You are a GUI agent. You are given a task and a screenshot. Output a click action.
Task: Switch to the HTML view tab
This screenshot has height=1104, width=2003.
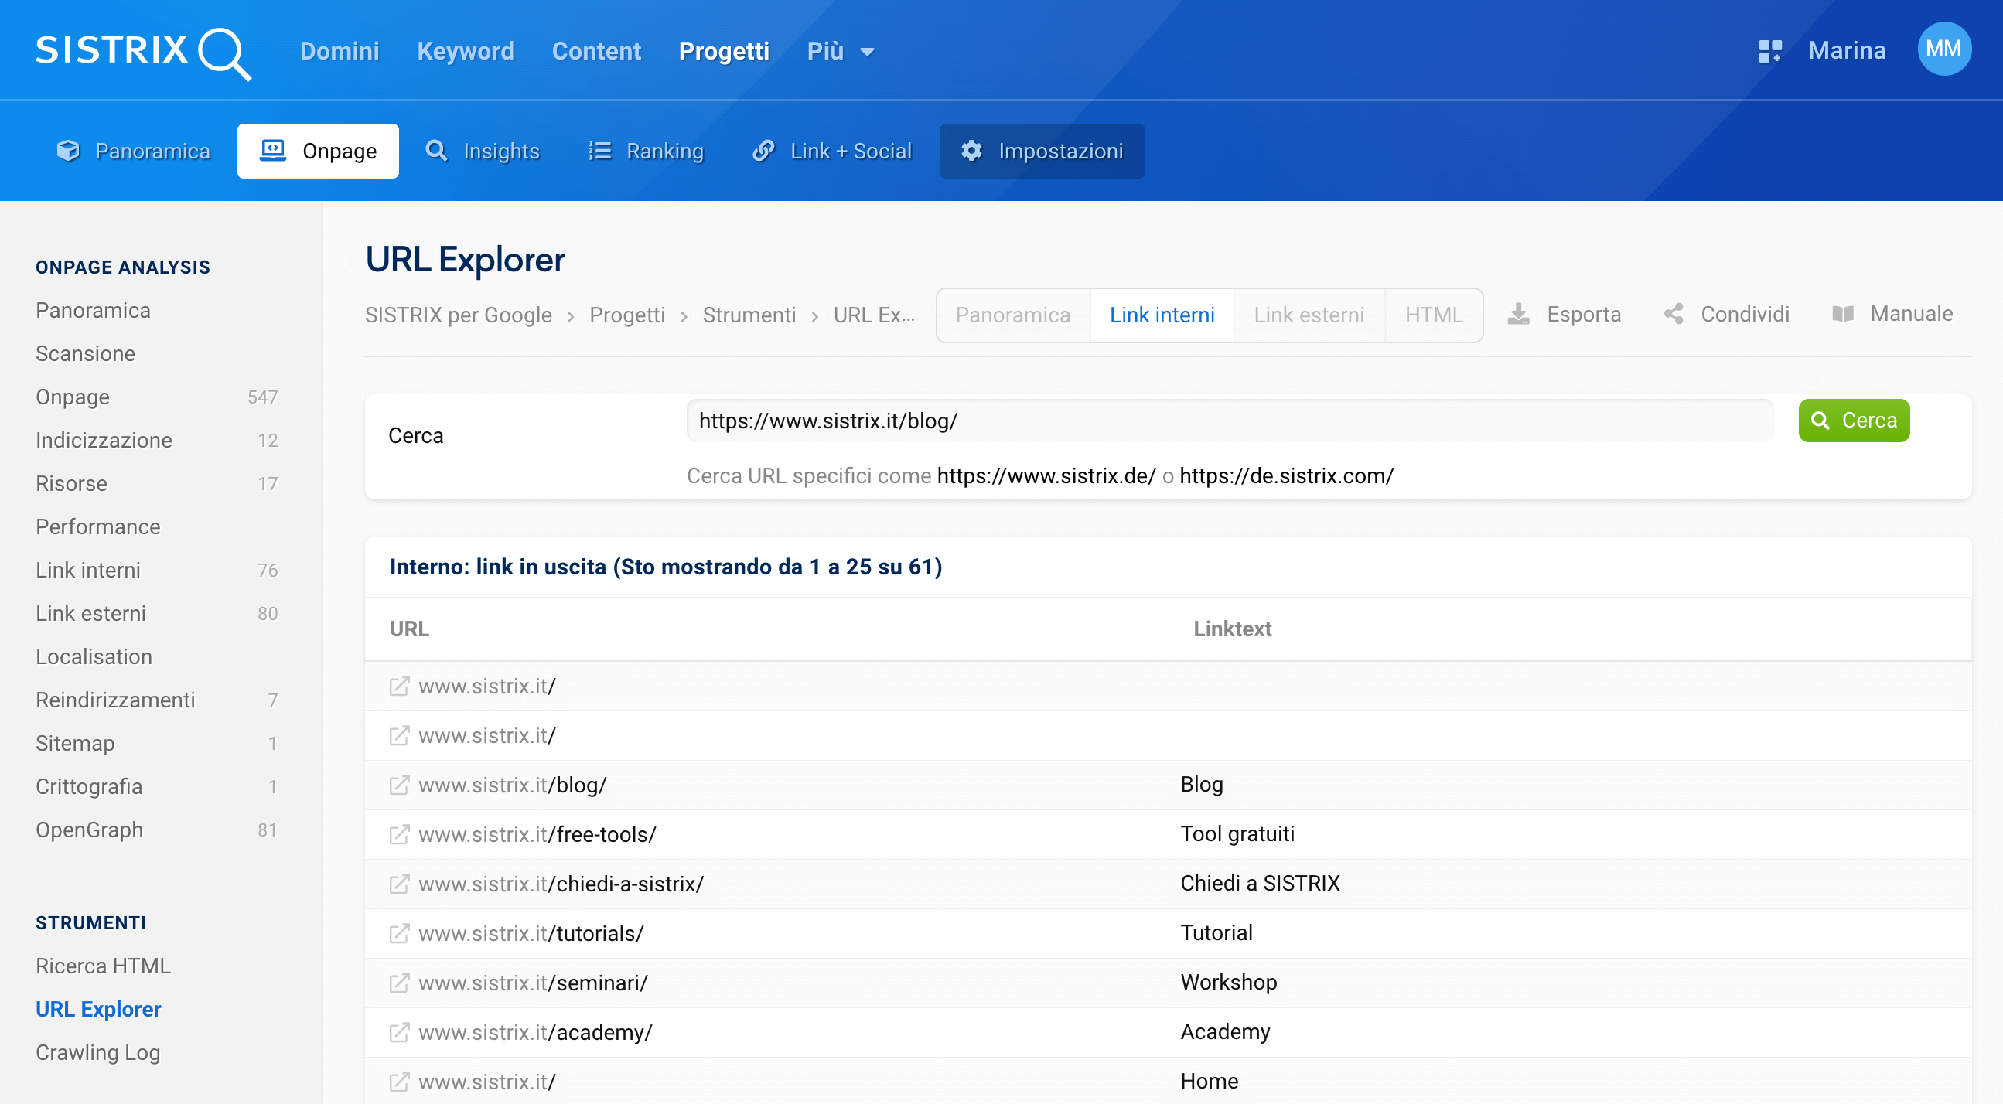pyautogui.click(x=1434, y=315)
